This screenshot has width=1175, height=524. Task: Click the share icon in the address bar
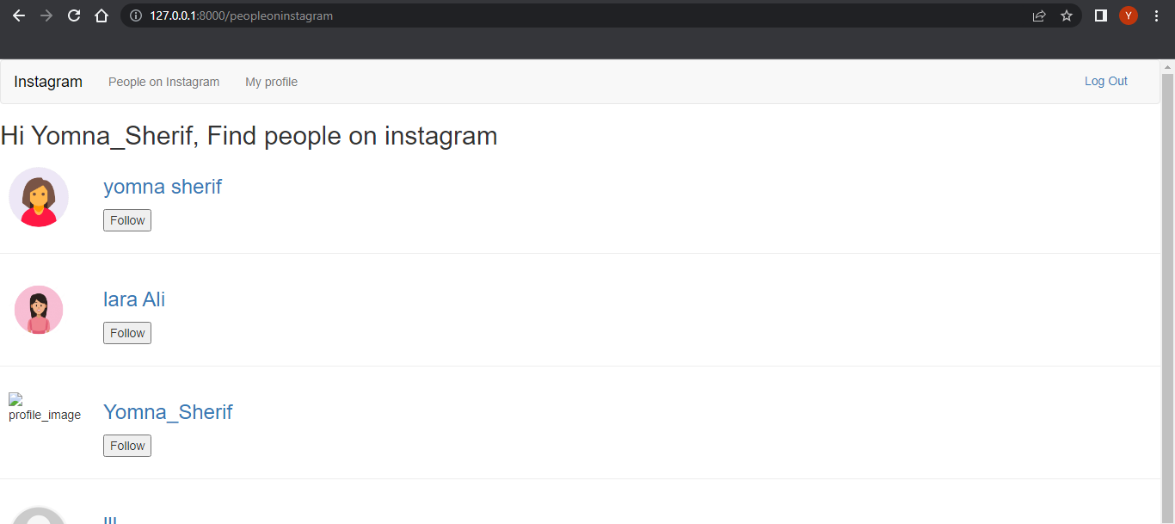tap(1039, 15)
